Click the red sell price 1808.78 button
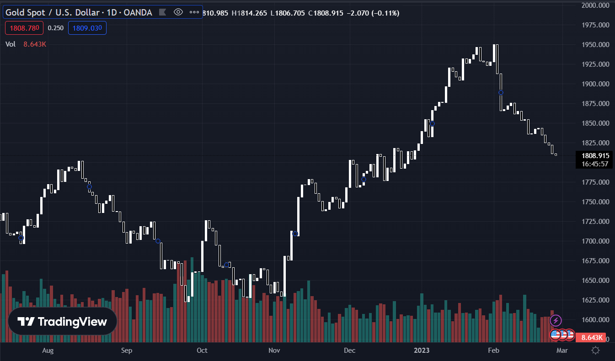 [24, 28]
